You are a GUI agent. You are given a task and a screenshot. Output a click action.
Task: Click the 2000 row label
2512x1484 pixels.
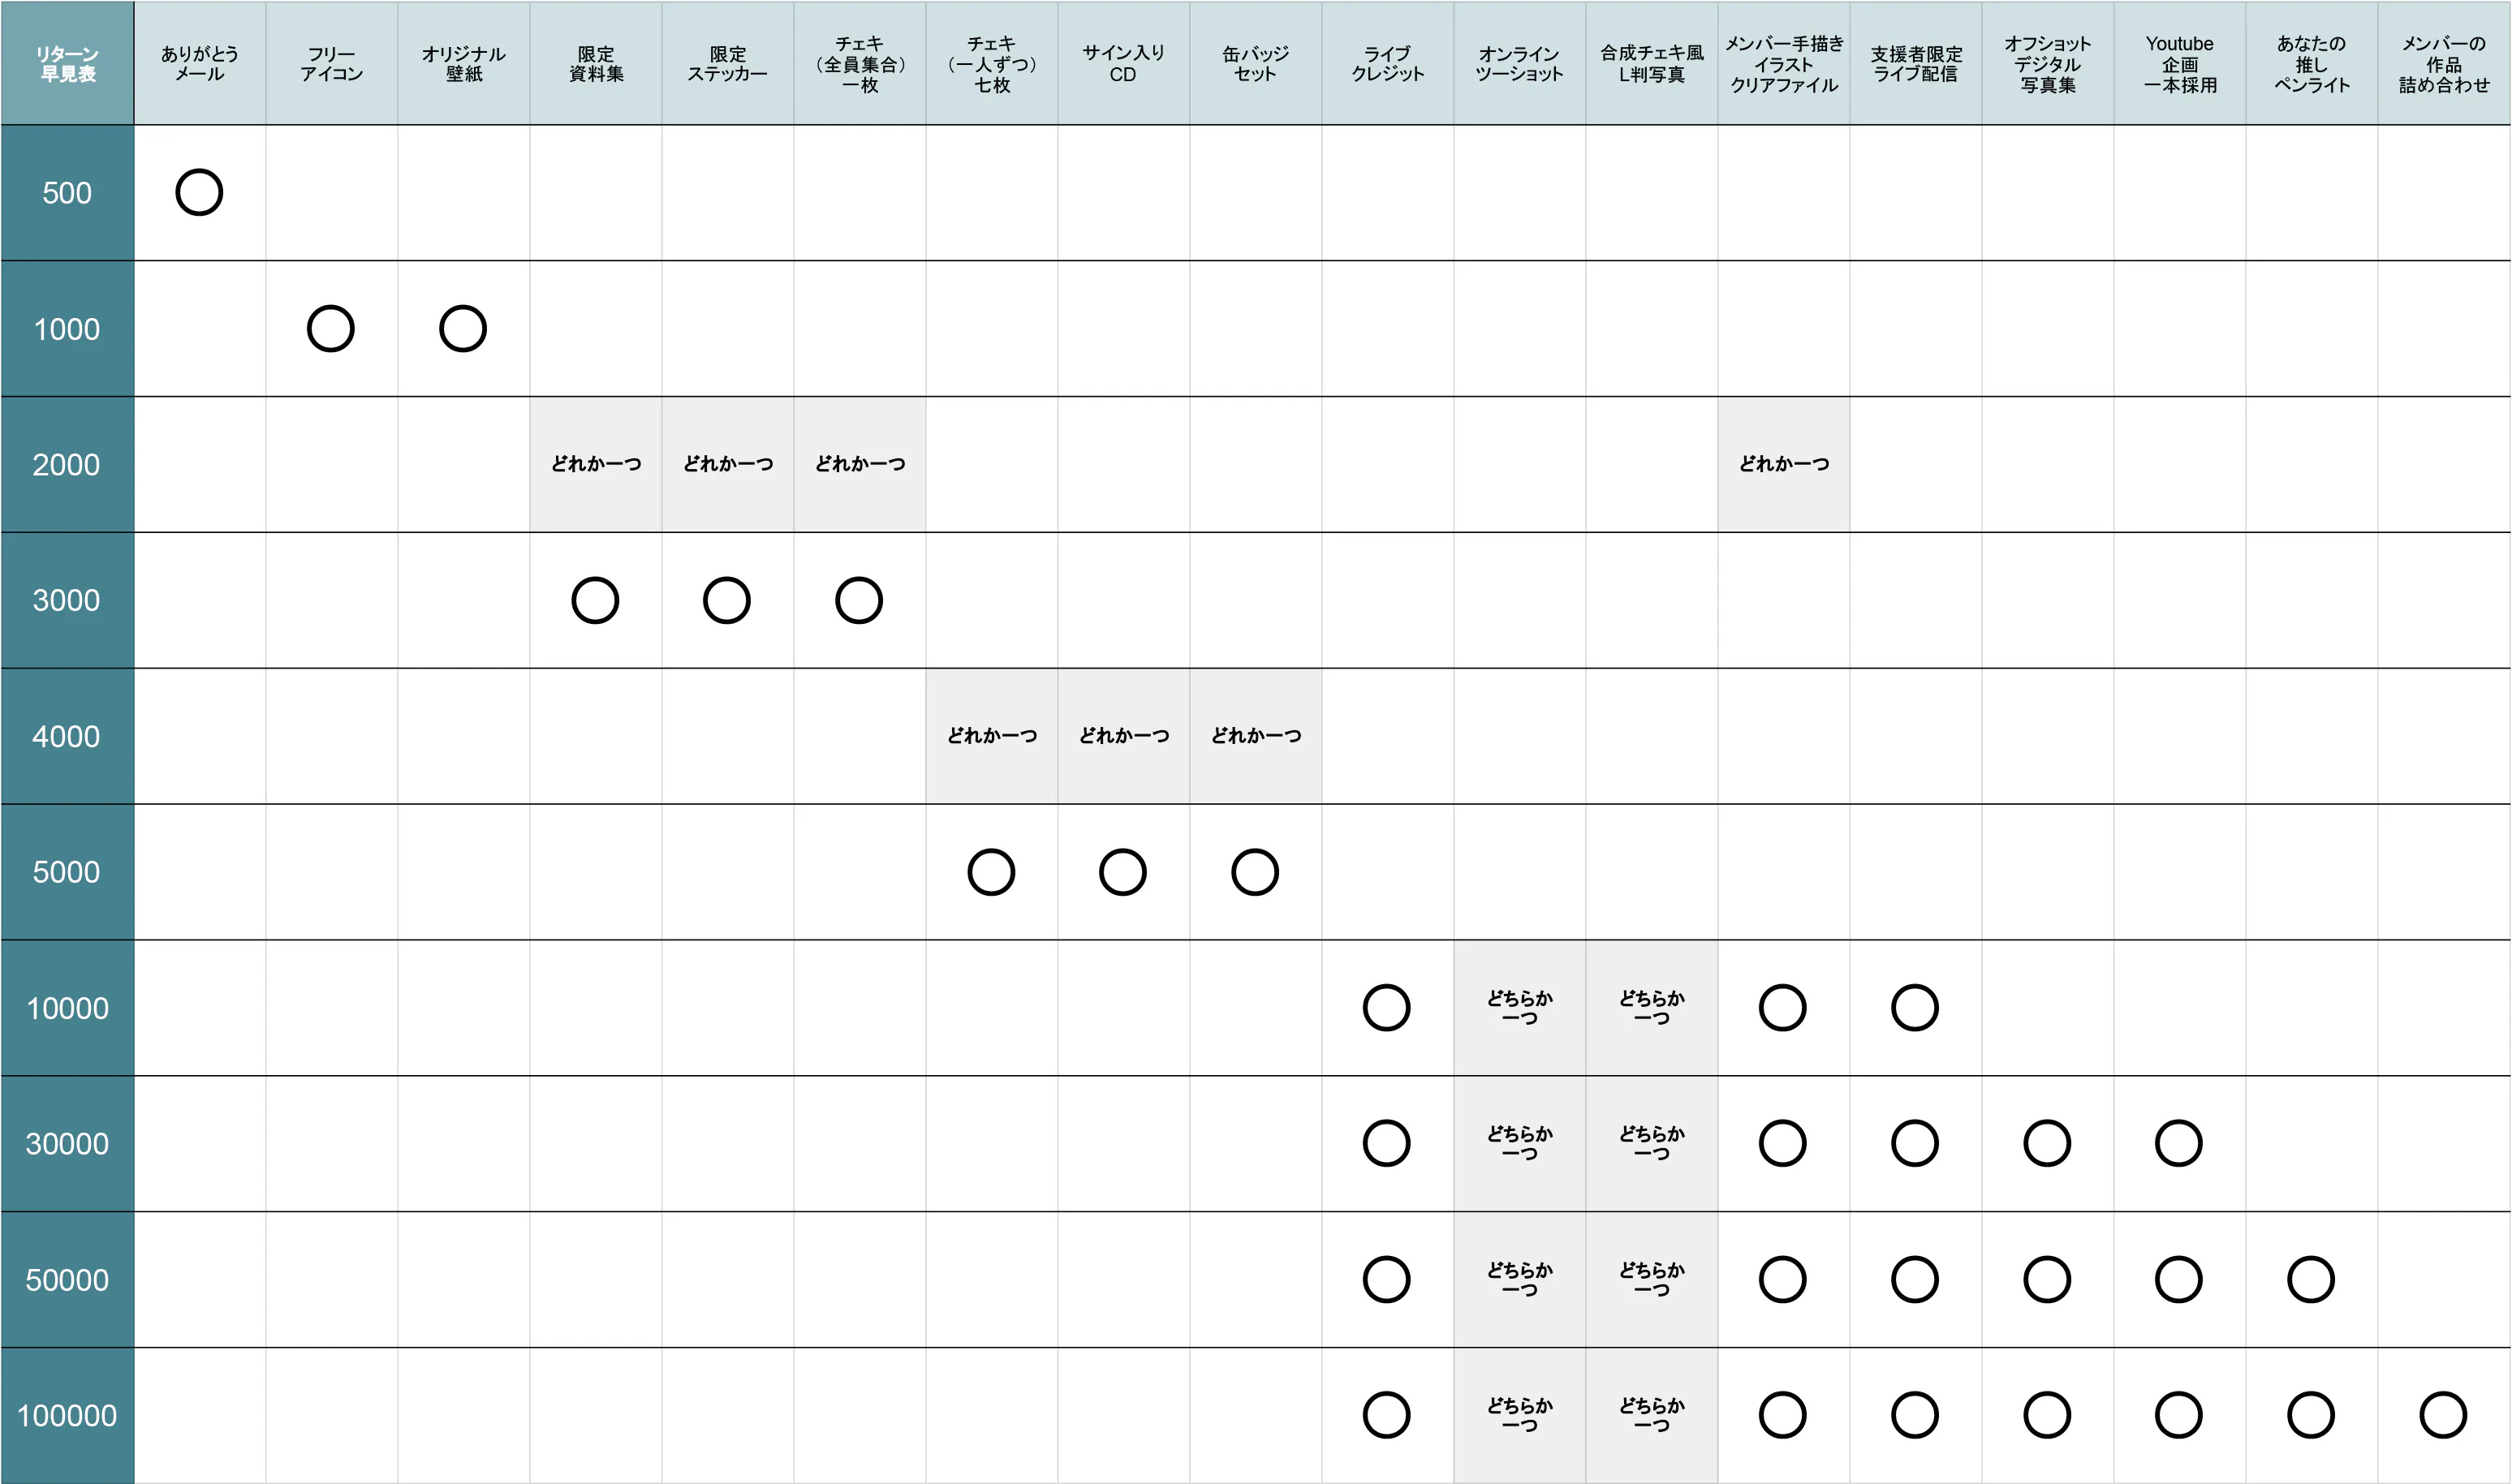[x=67, y=465]
